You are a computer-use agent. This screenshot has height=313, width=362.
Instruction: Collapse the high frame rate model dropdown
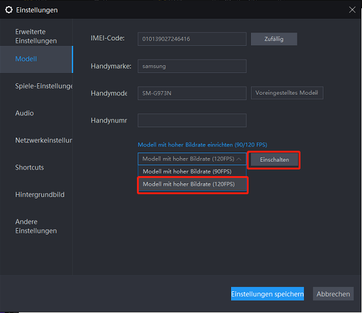[192, 159]
